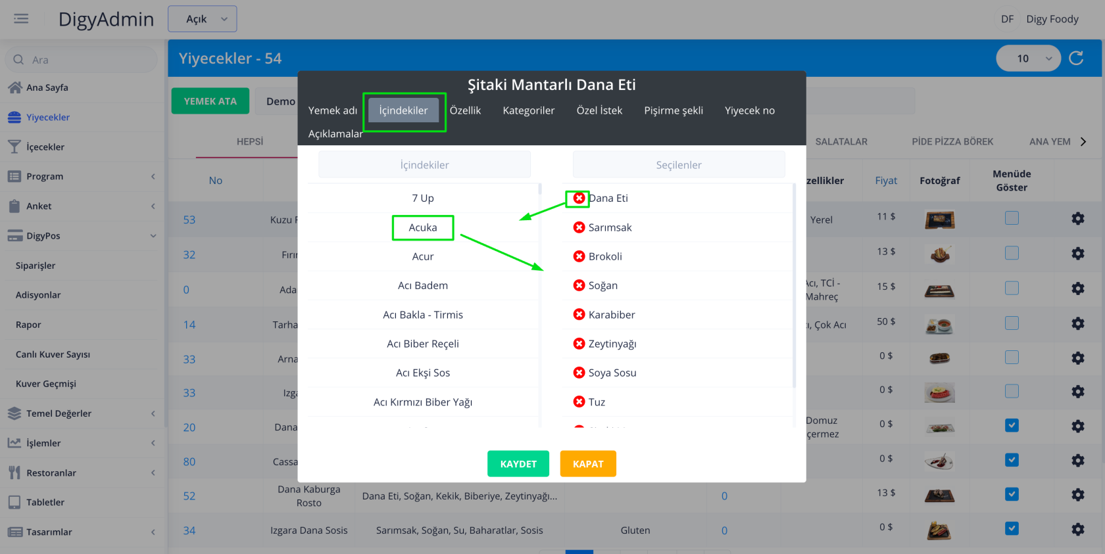
Task: Click the refresh icon in Yiyecekler header
Action: click(1076, 58)
